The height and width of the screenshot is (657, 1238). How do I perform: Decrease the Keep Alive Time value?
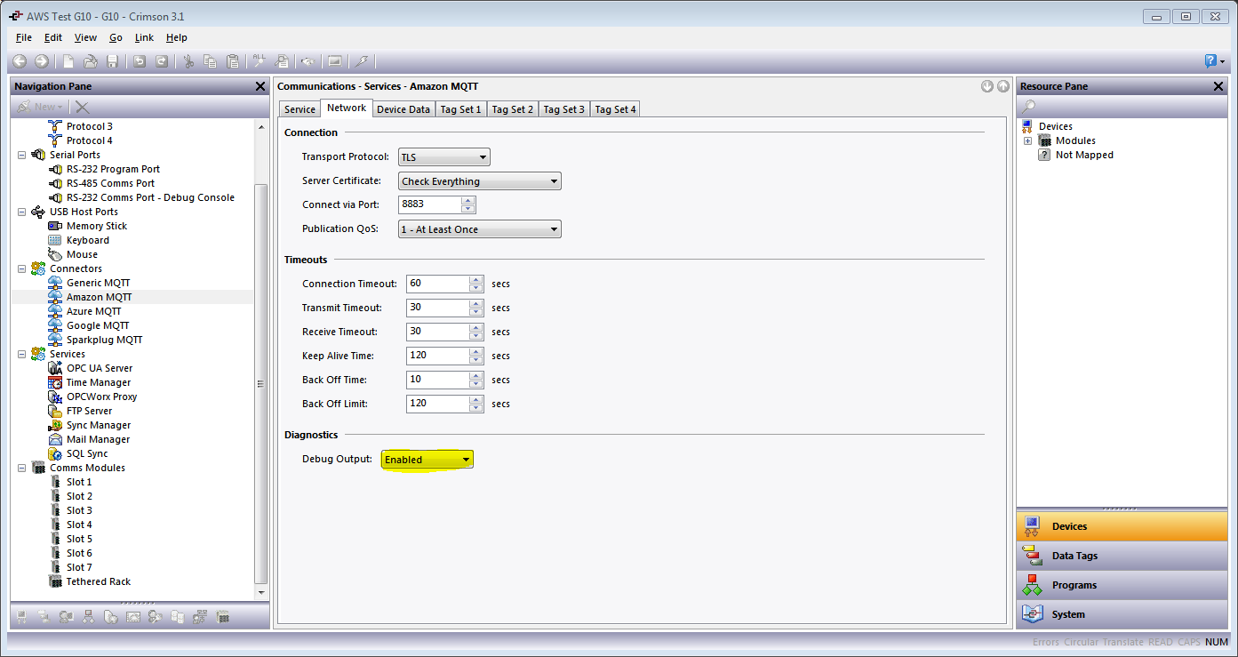click(x=476, y=360)
